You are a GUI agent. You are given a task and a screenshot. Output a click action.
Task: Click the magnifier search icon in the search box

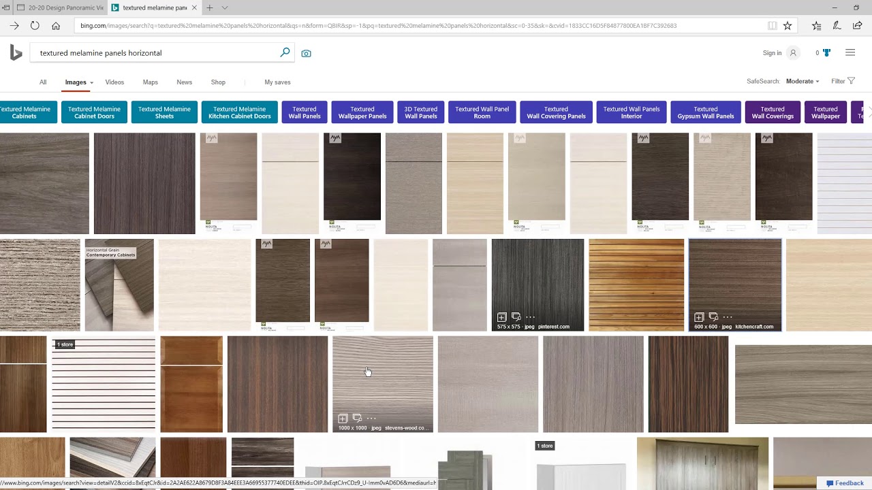285,52
